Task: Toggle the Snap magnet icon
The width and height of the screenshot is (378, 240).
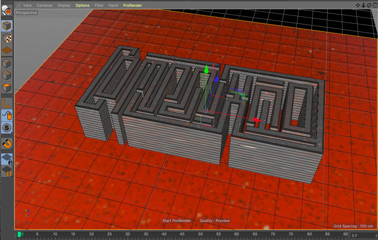Action: (x=7, y=144)
